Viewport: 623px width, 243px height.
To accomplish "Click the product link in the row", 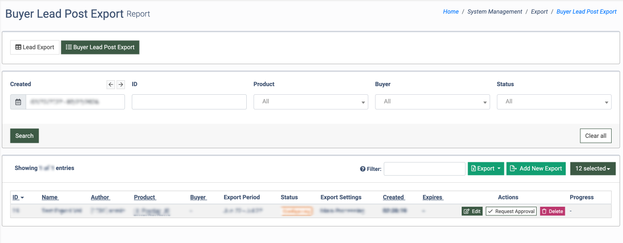I will point(152,211).
